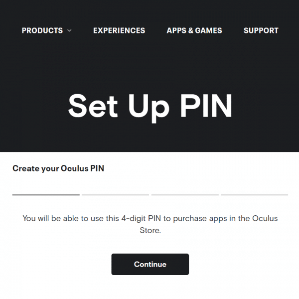
Task: Click the third PIN digit field
Action: 185,189
